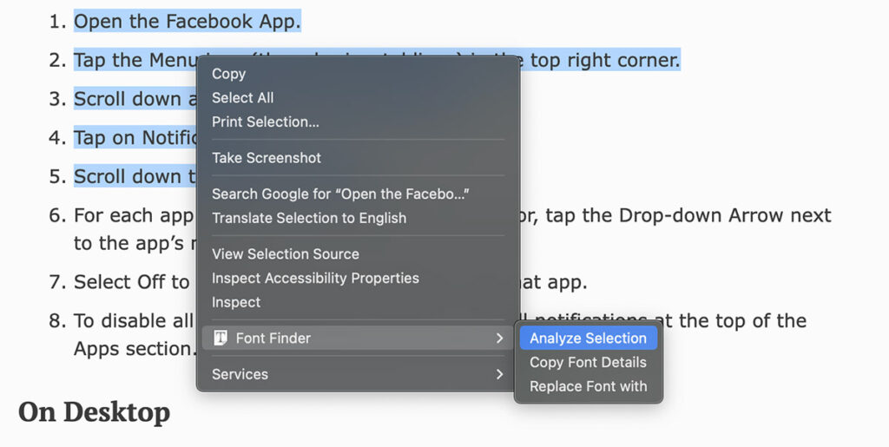Open Print Selection… from the menu
The image size is (889, 447).
coord(265,122)
